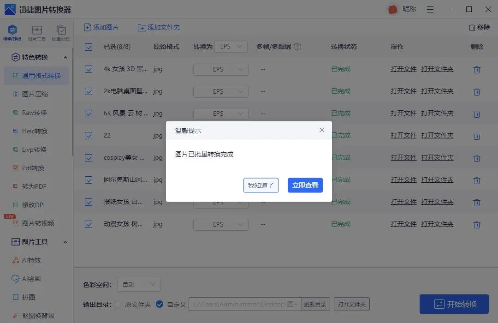Image resolution: width=498 pixels, height=323 pixels.
Task: Click the 我知道了 dialog button
Action: [x=261, y=185]
